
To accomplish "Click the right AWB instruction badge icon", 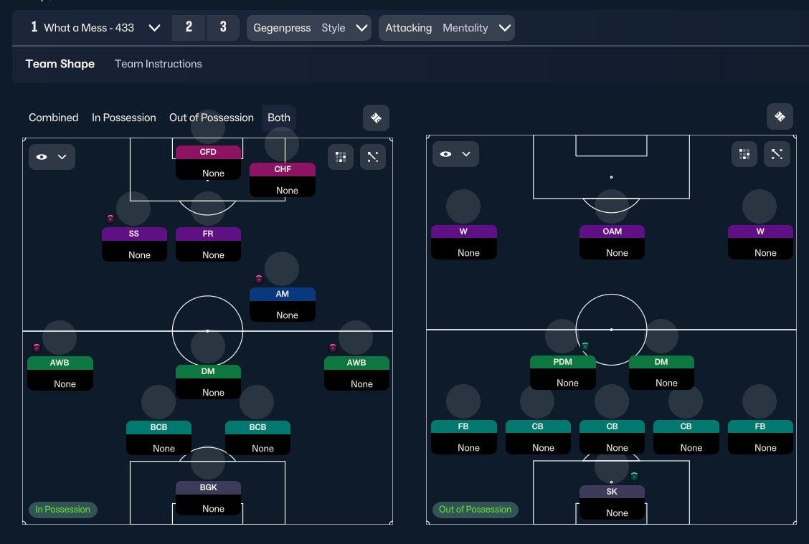I will tap(333, 348).
